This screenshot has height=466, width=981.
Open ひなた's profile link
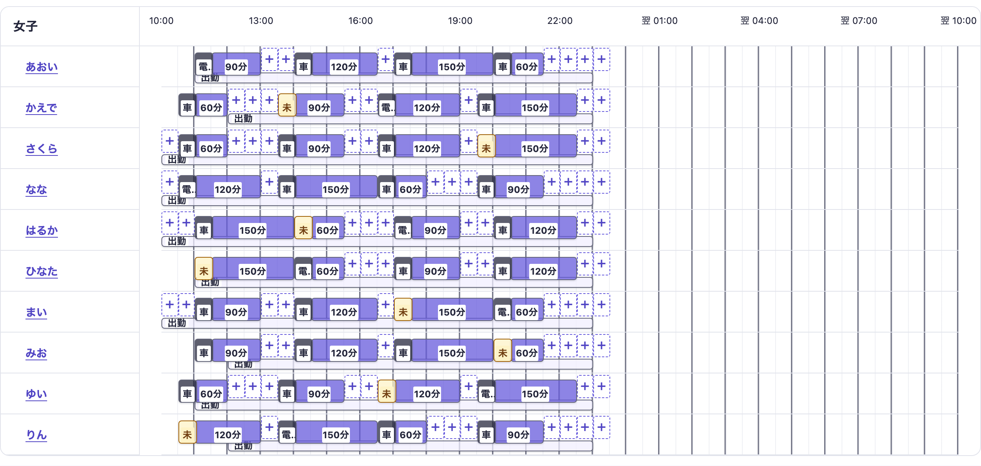tap(42, 272)
